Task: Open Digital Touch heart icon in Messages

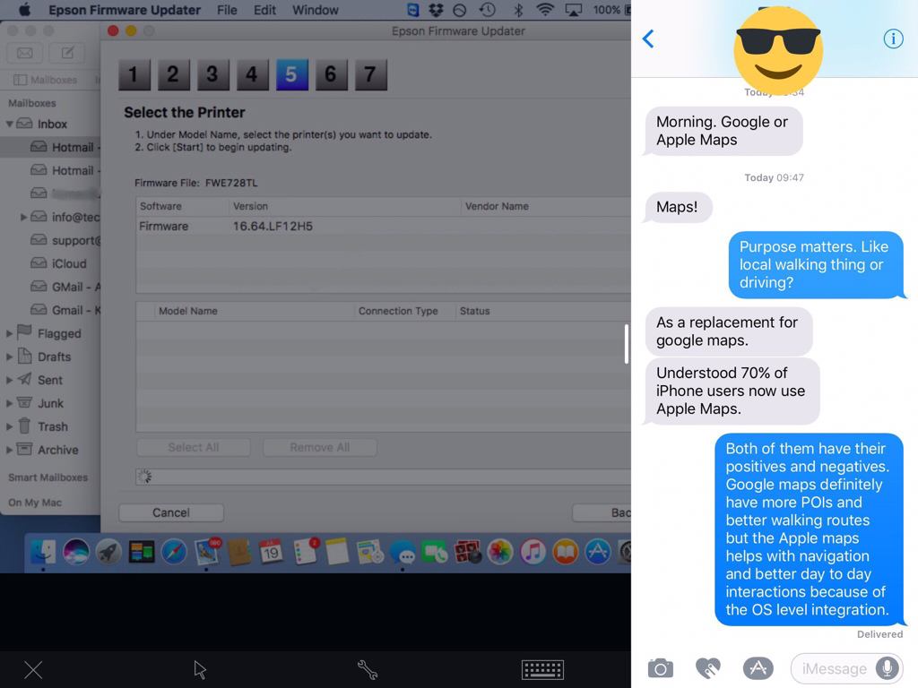Action: point(708,668)
